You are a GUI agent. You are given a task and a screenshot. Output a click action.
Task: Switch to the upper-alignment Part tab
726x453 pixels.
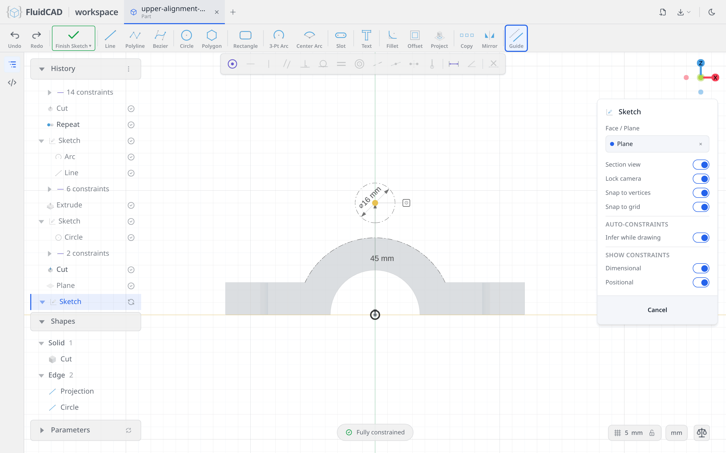tap(174, 12)
